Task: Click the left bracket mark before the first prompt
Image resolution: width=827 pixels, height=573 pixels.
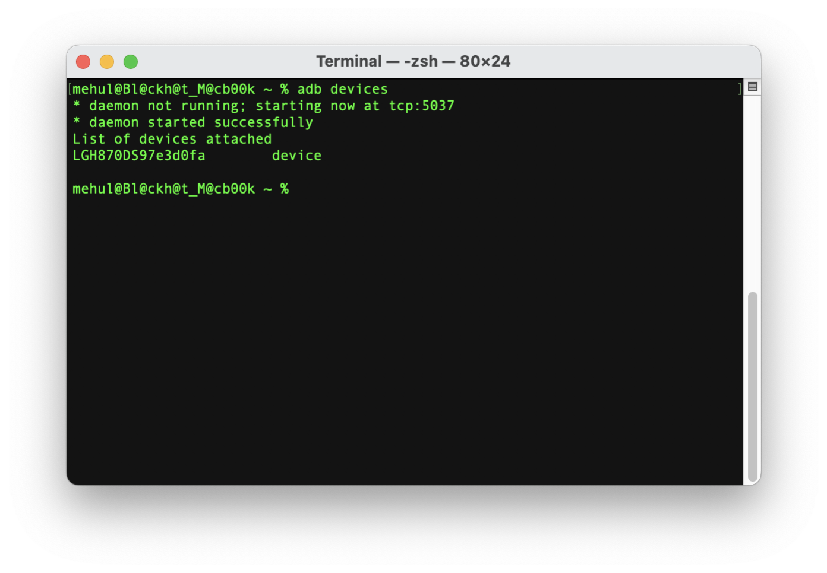Action: click(70, 89)
